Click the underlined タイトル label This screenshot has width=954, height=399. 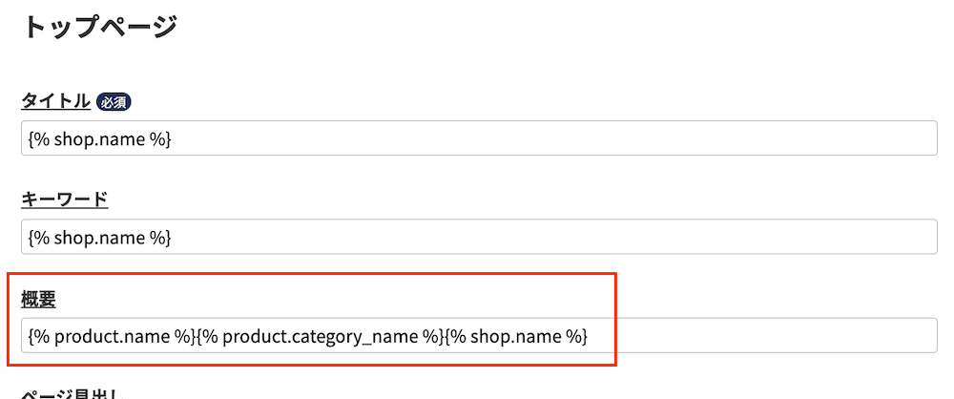click(x=56, y=101)
